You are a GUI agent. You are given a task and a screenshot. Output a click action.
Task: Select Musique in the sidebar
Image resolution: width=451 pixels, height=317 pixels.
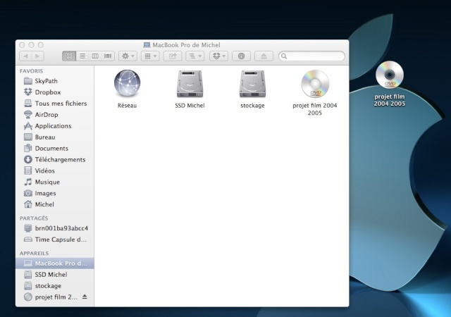coord(55,182)
